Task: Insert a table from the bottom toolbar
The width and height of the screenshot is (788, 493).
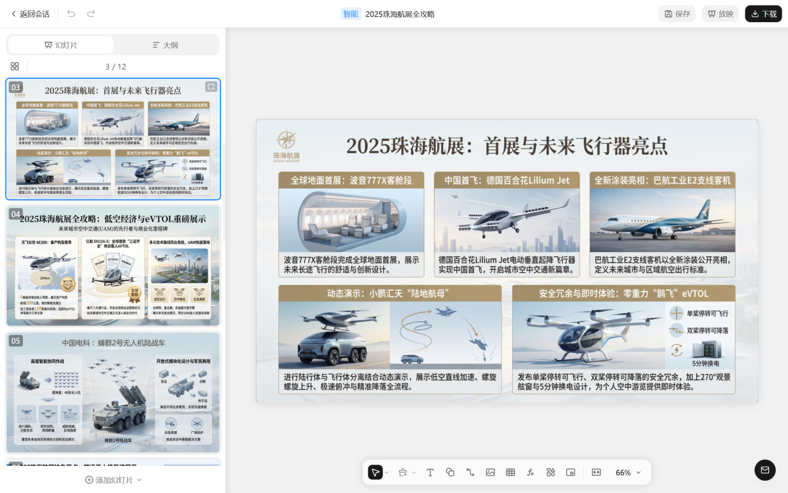Action: click(x=510, y=472)
